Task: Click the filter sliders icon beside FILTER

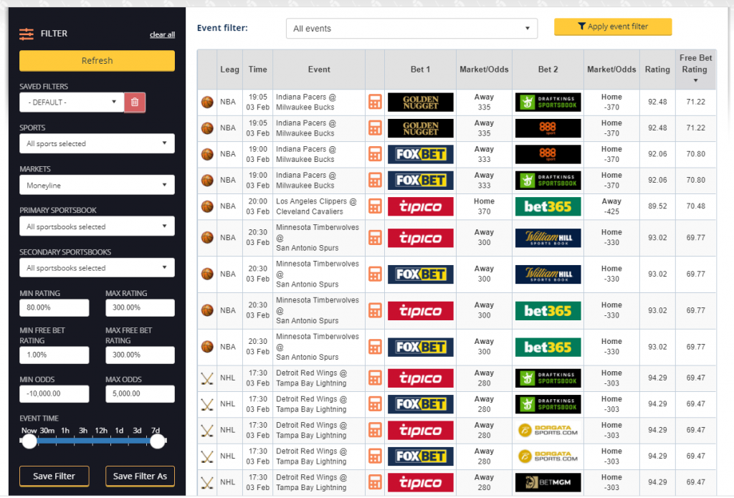Action: coord(27,34)
